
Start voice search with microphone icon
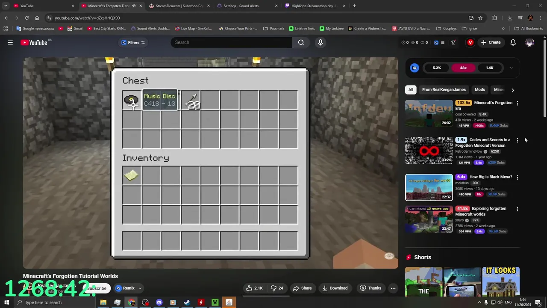pyautogui.click(x=320, y=42)
